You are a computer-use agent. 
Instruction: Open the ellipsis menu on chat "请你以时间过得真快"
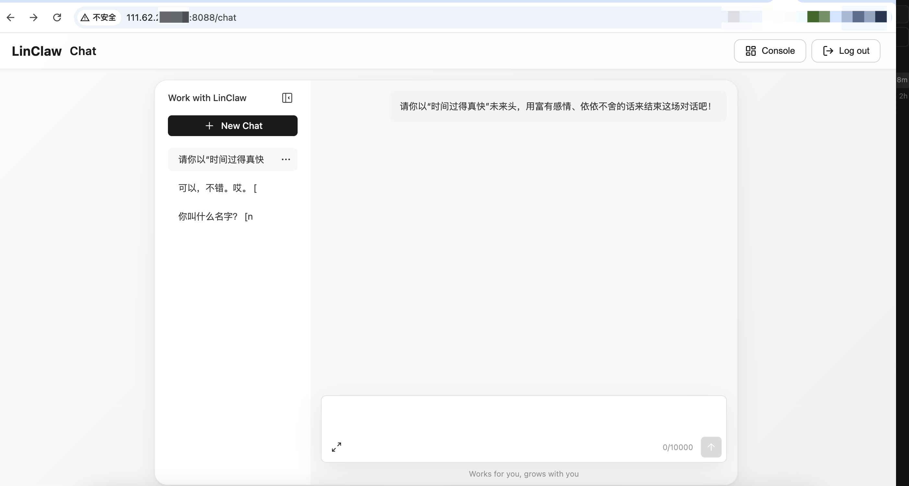pyautogui.click(x=286, y=159)
